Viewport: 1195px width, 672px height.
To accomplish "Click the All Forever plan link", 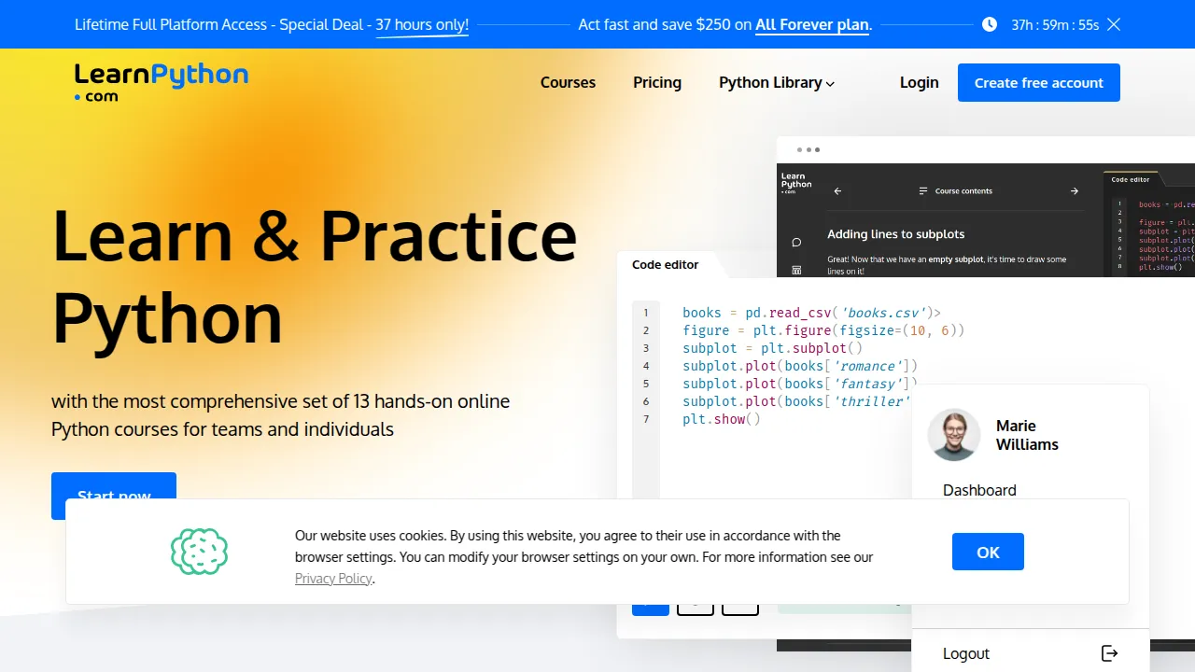I will pyautogui.click(x=811, y=24).
